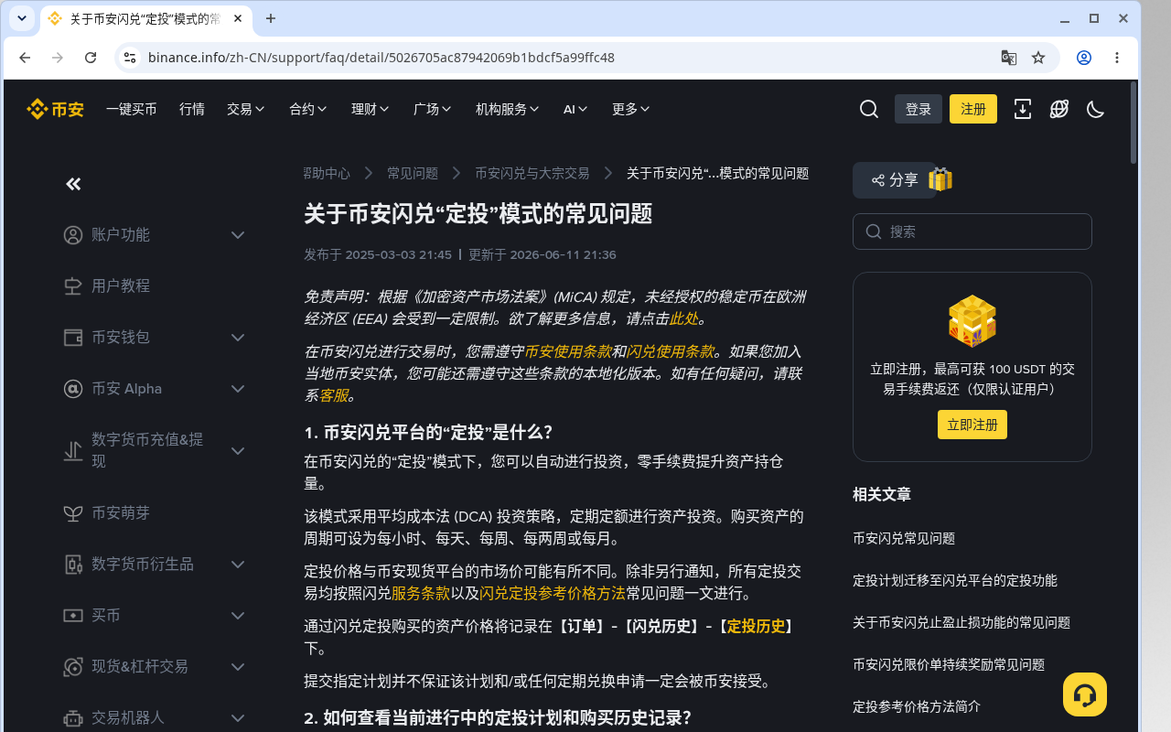
Task: Expand 账户功能 in the sidebar
Action: coord(155,235)
